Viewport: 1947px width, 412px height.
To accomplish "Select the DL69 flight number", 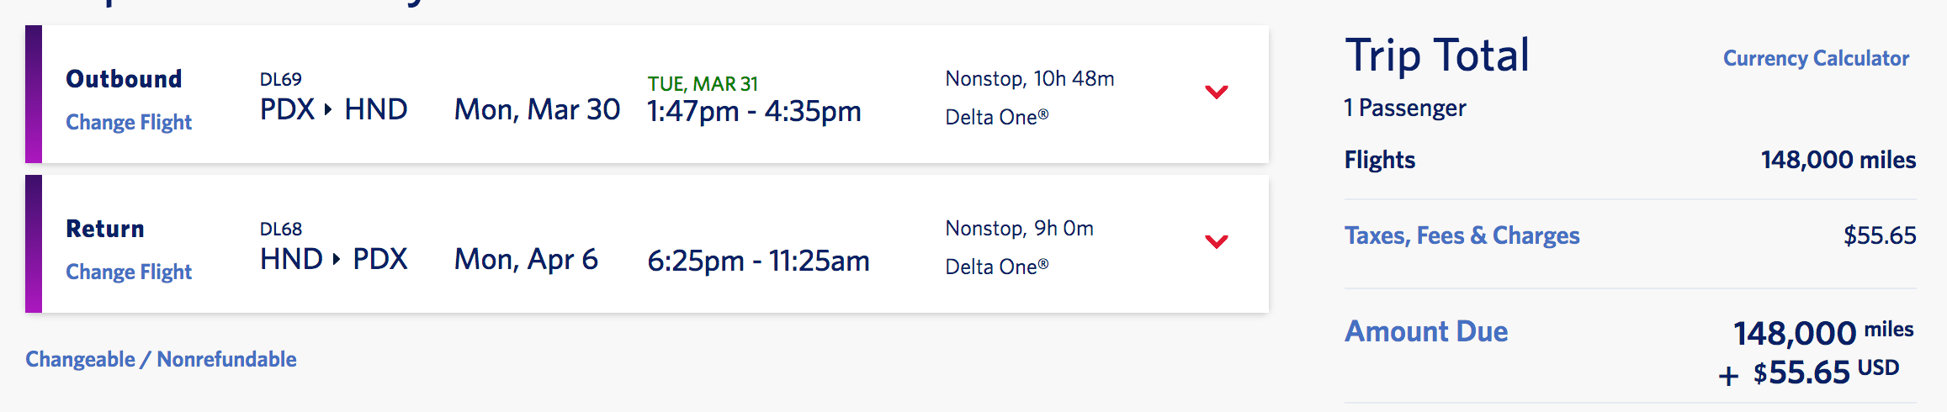I will [280, 79].
